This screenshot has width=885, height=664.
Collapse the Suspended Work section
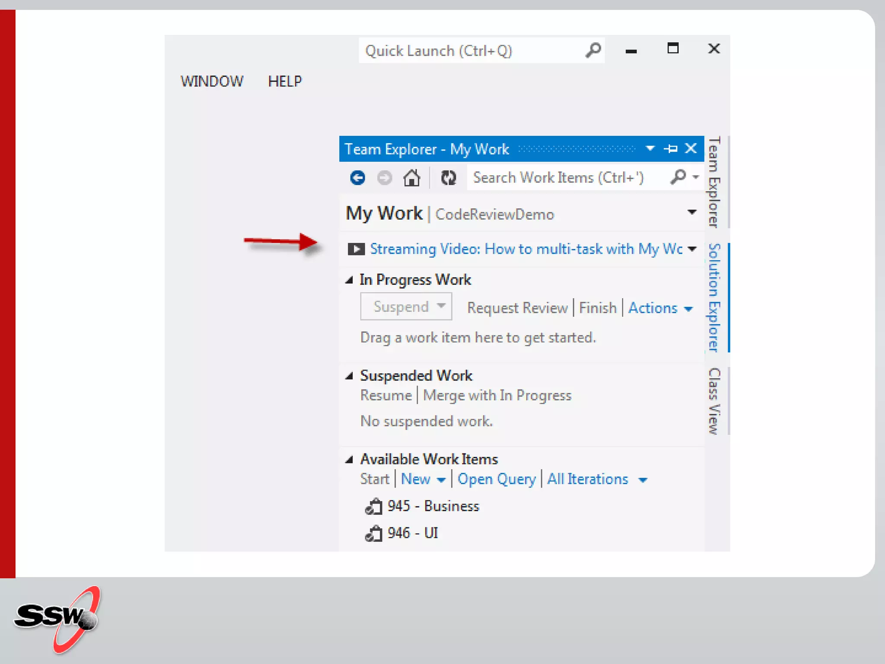349,376
